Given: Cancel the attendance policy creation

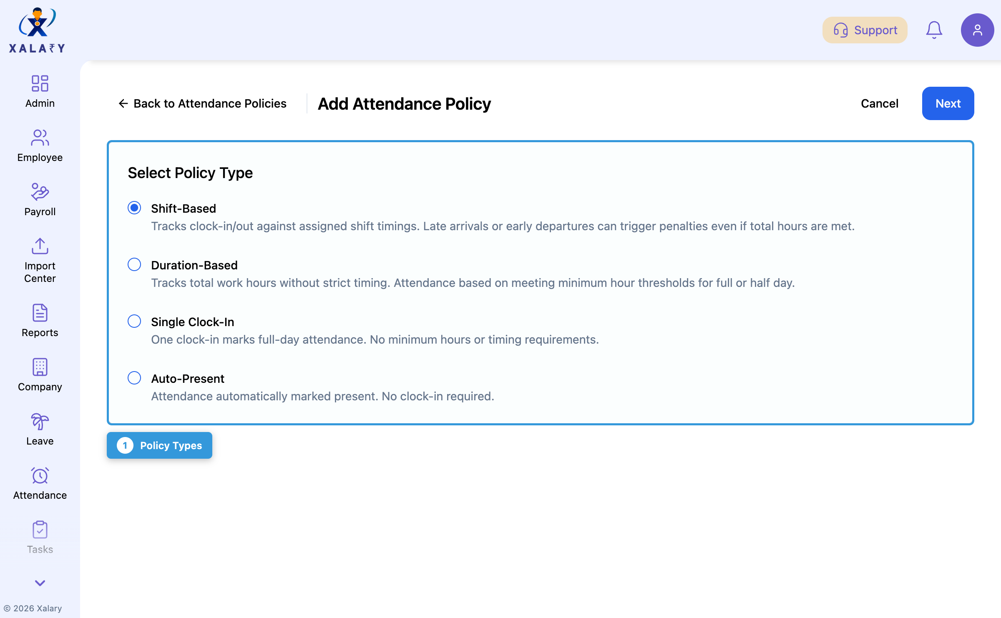Looking at the screenshot, I should tap(879, 103).
